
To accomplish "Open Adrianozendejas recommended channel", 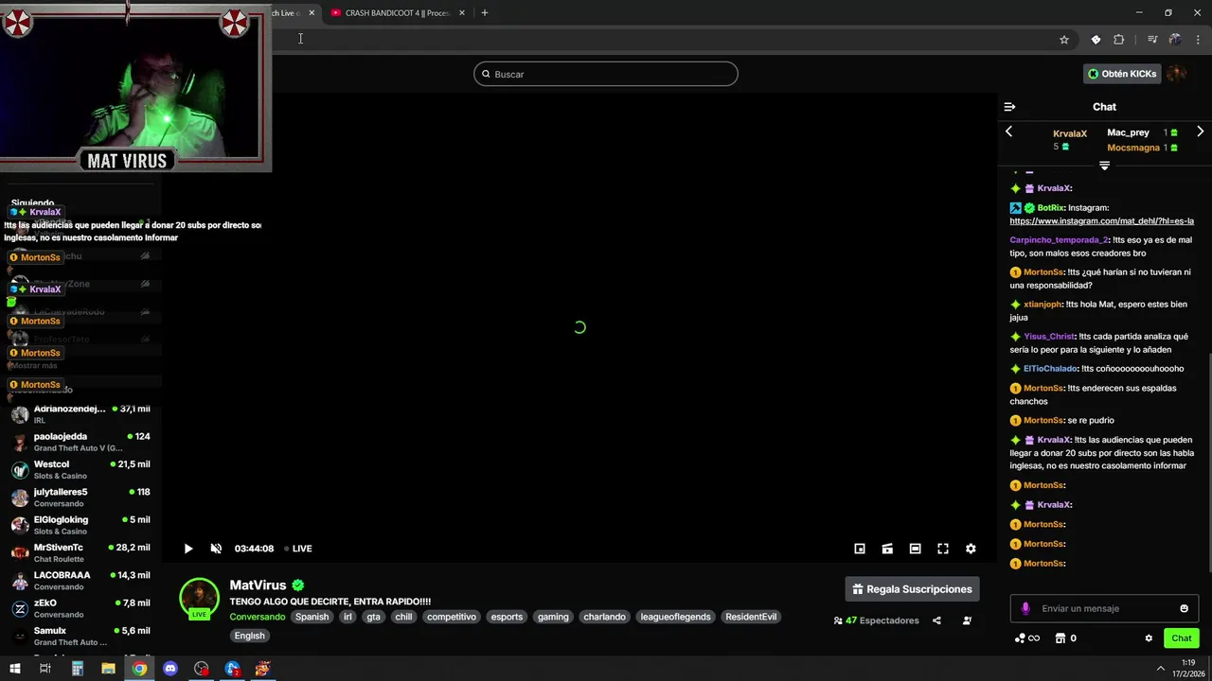I will (x=80, y=414).
